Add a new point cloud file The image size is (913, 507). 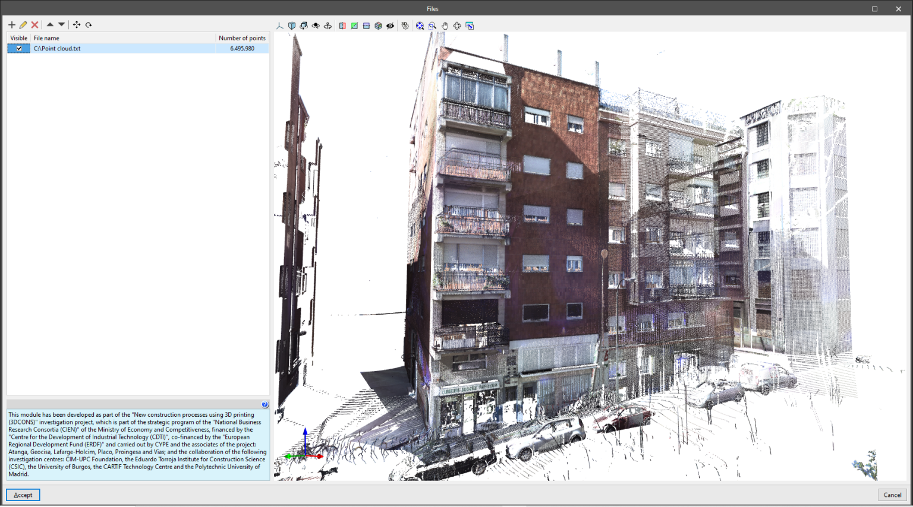click(x=12, y=24)
